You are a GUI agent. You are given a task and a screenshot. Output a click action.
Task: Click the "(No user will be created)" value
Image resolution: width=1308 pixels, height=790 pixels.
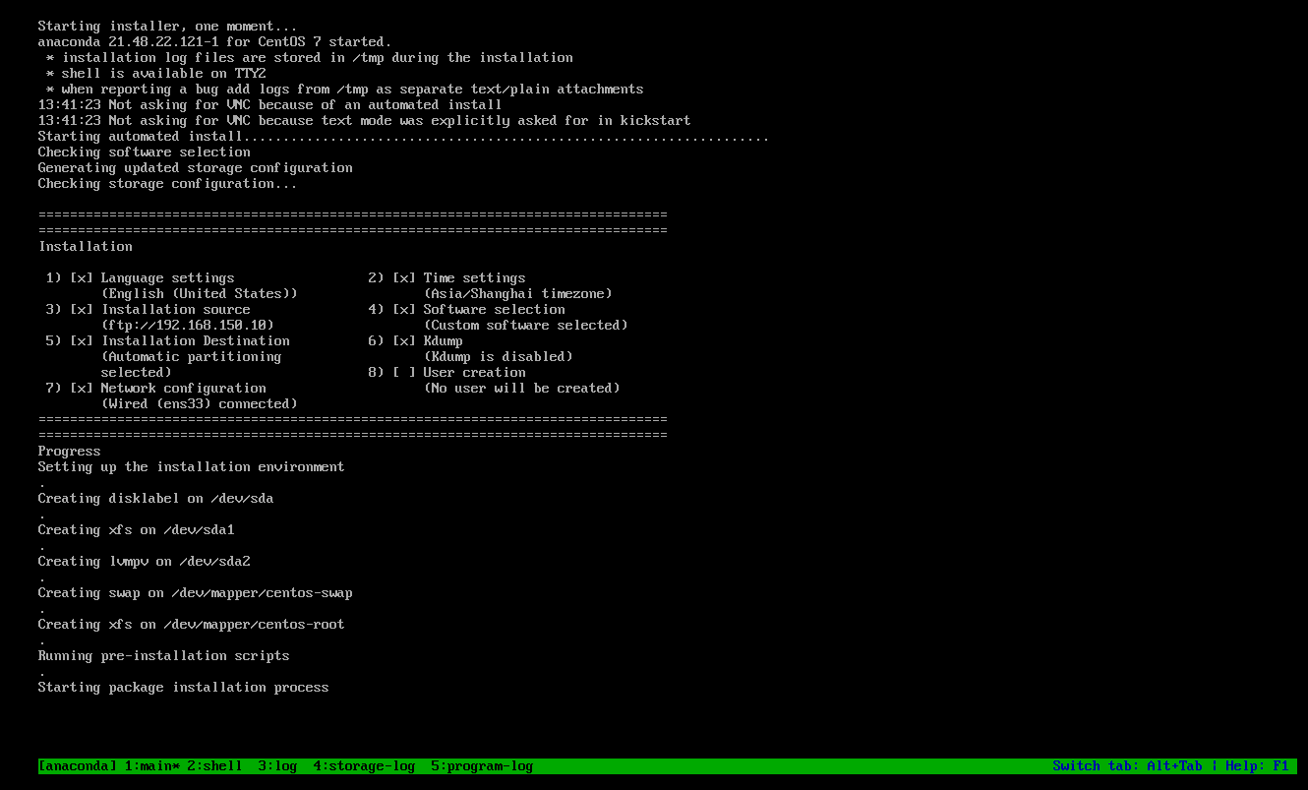click(x=522, y=389)
